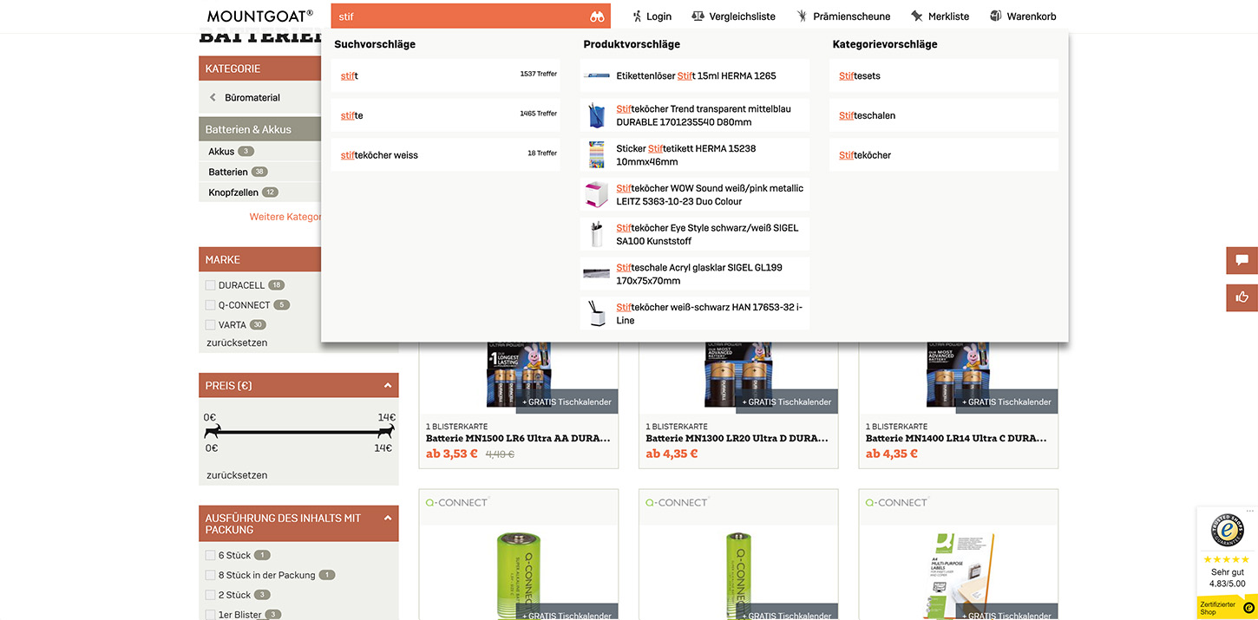This screenshot has height=620, width=1258.
Task: Click Weitere Kategorien link
Action: (285, 217)
